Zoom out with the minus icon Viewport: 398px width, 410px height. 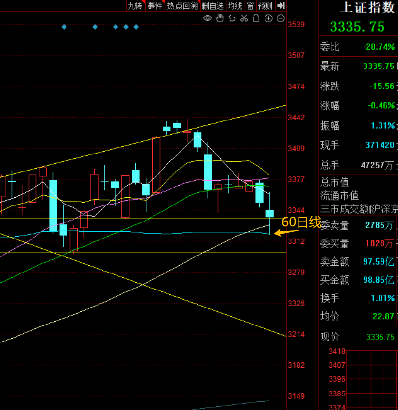tap(281, 18)
